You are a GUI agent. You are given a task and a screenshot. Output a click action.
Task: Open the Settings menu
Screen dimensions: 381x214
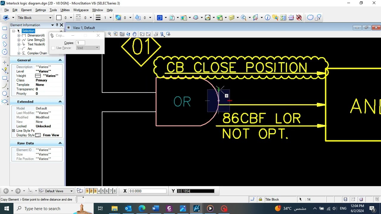40,10
